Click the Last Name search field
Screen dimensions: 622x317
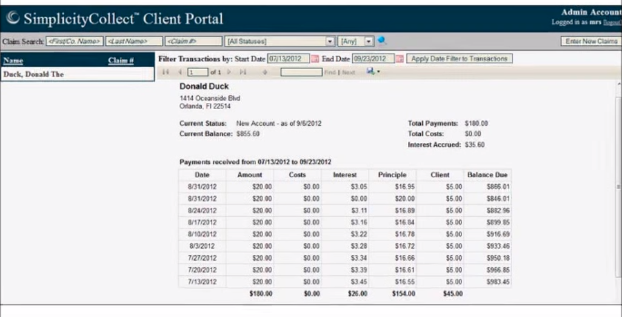[134, 41]
